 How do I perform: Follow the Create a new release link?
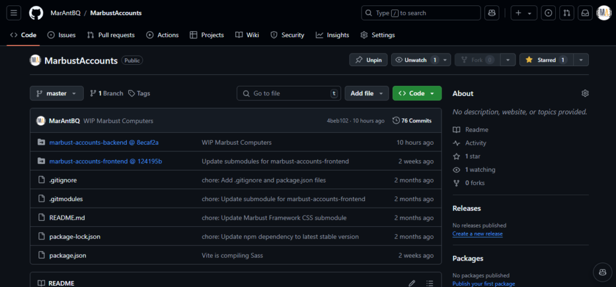pyautogui.click(x=477, y=234)
